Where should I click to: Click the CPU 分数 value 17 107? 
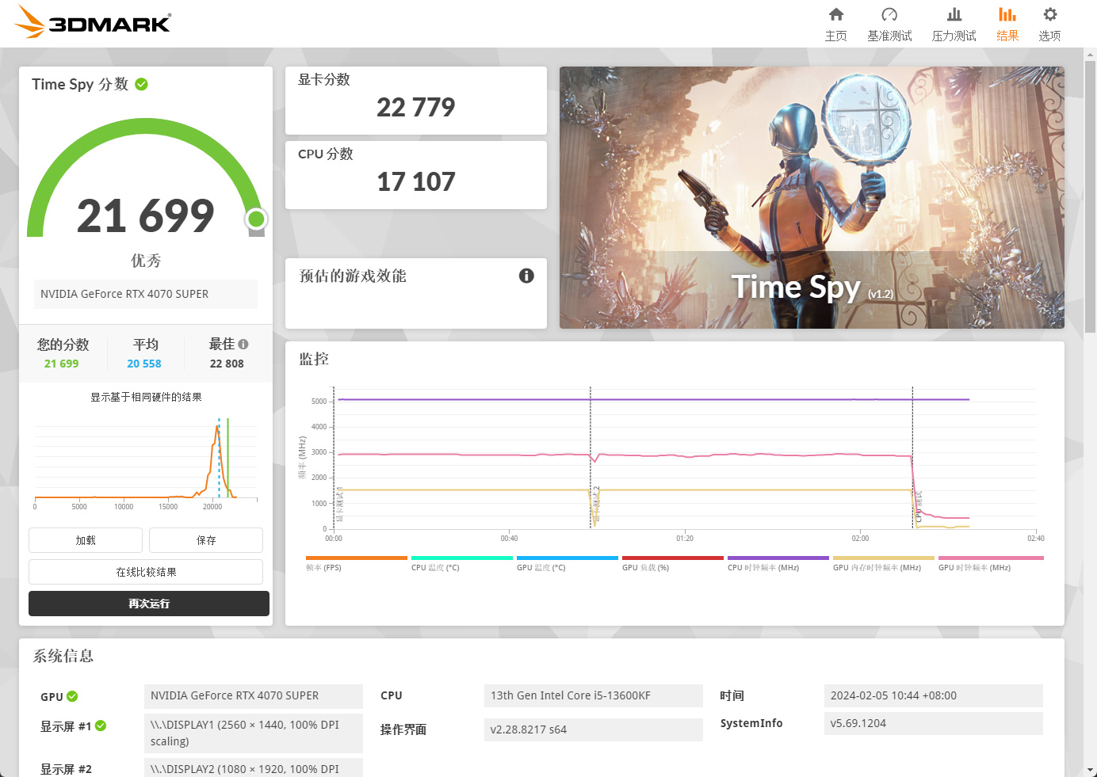point(416,181)
